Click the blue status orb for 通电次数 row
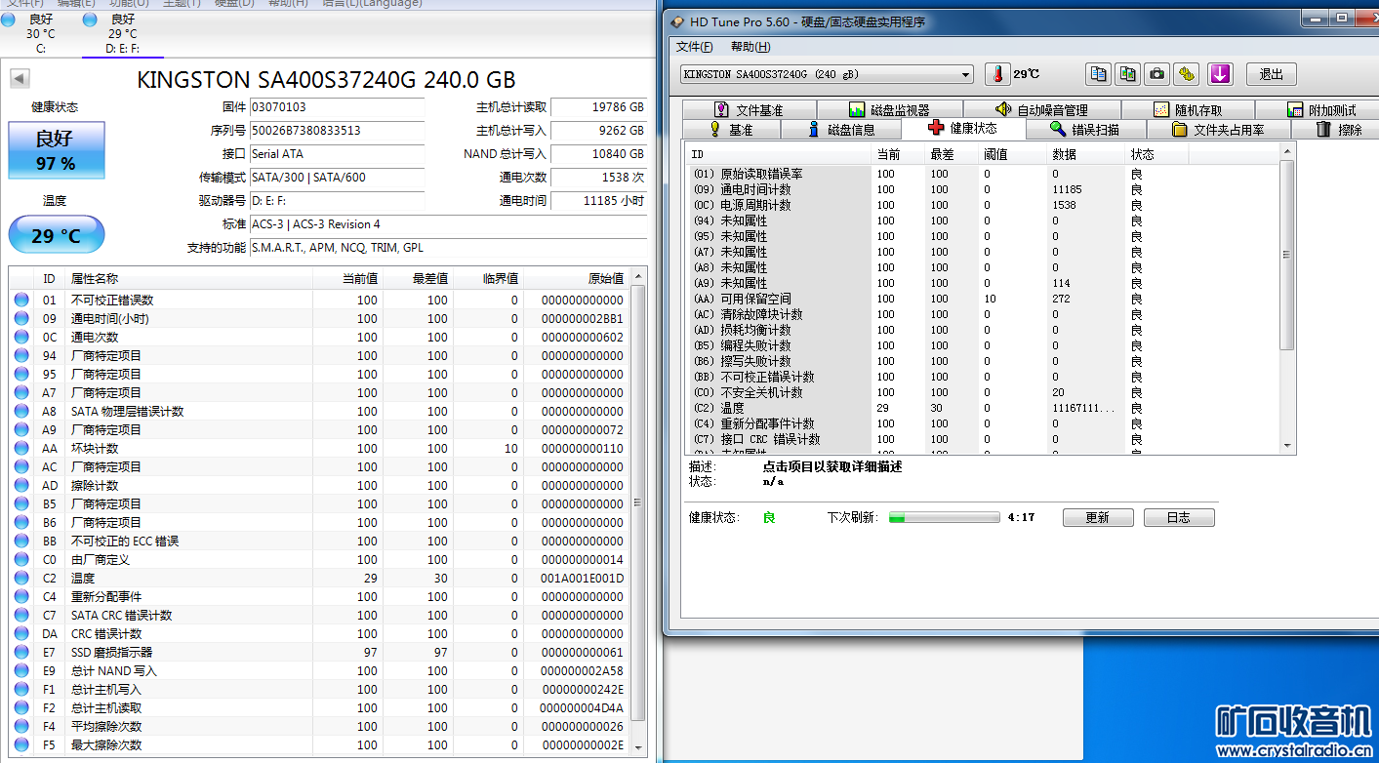The width and height of the screenshot is (1379, 763). [x=21, y=337]
